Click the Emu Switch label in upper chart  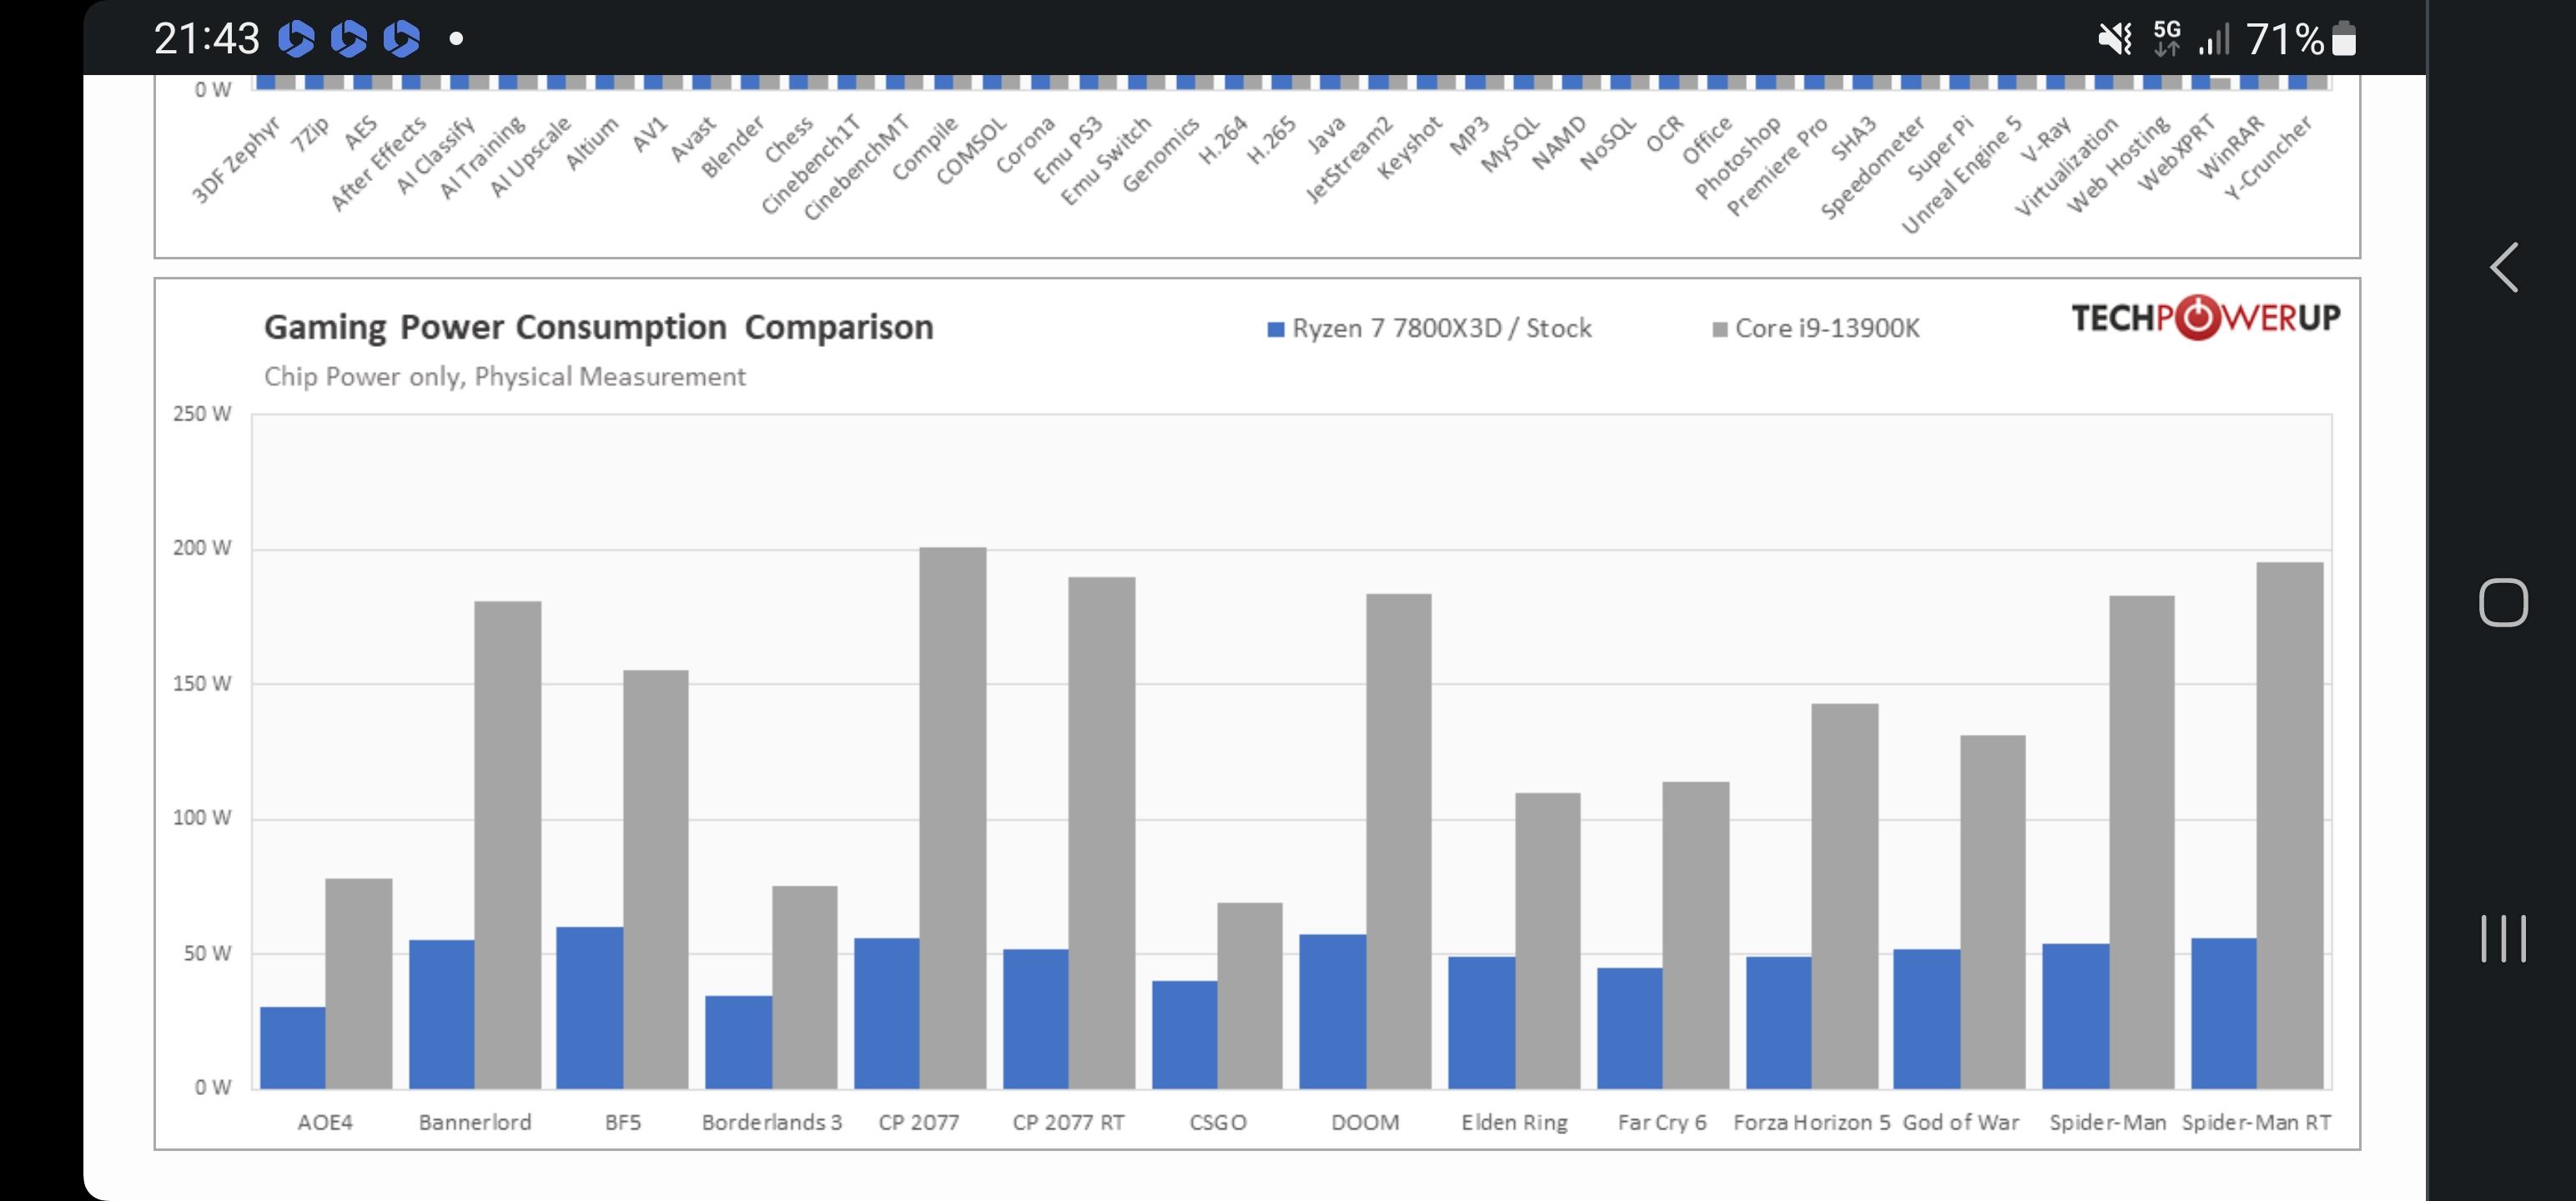pos(1106,161)
